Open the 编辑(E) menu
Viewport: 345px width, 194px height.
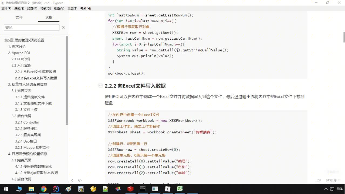click(19, 9)
